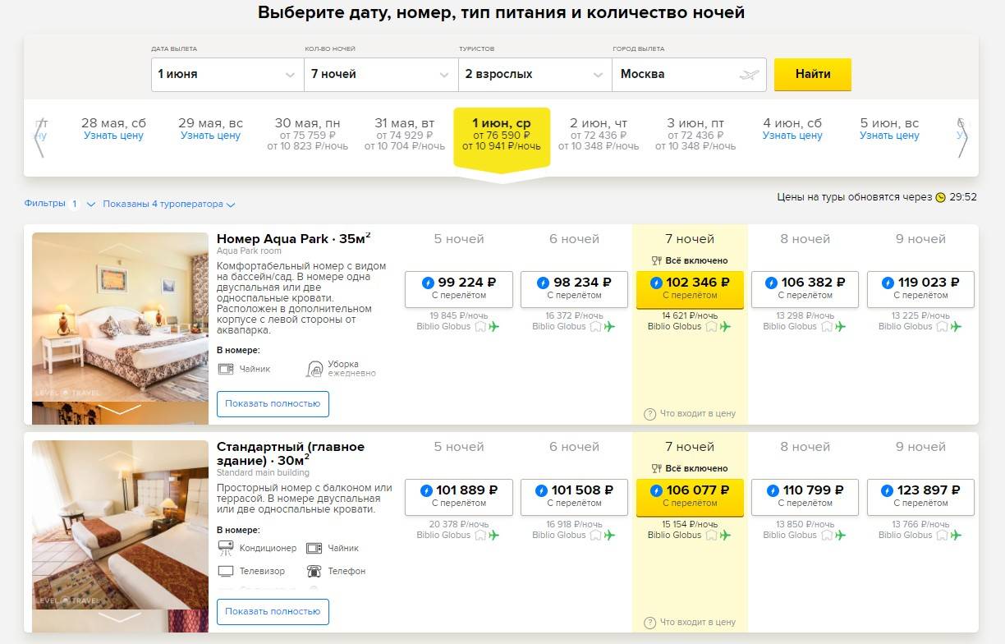1005x644 pixels.
Task: Select the '31 мая, вт' date tab
Action: pyautogui.click(x=405, y=134)
